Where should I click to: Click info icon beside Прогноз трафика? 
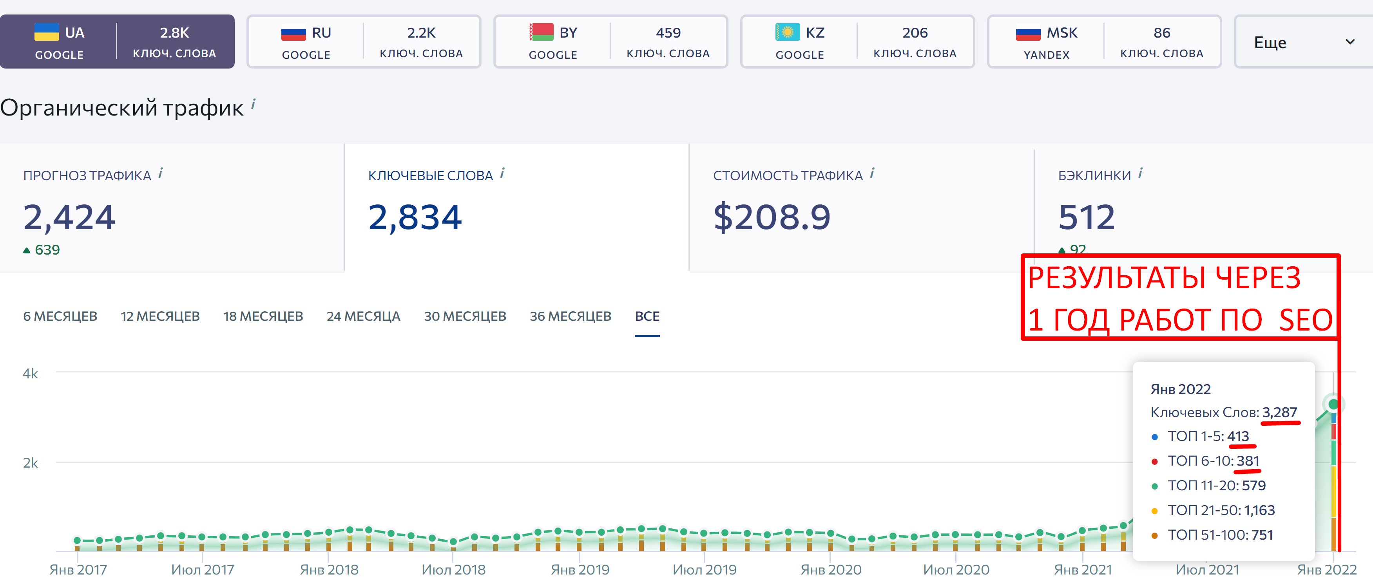160,173
